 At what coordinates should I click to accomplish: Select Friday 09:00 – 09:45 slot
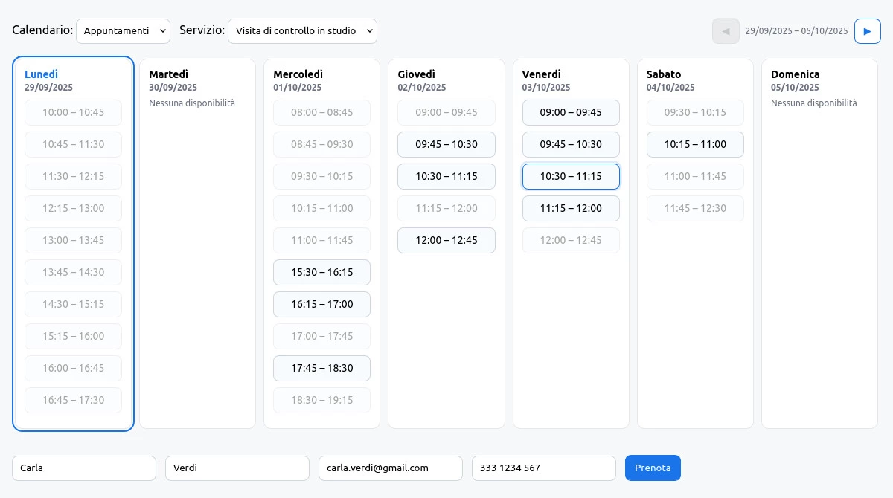point(571,113)
